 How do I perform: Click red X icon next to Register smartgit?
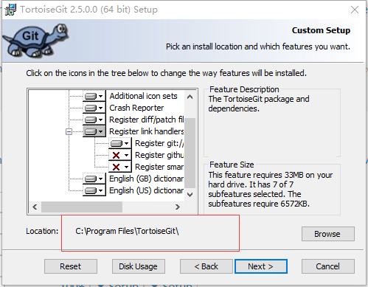tap(116, 167)
